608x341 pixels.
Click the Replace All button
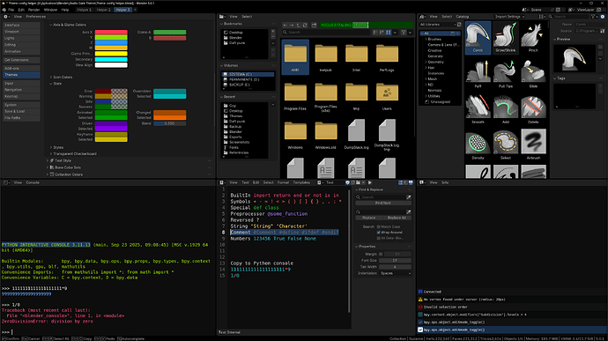click(x=397, y=218)
